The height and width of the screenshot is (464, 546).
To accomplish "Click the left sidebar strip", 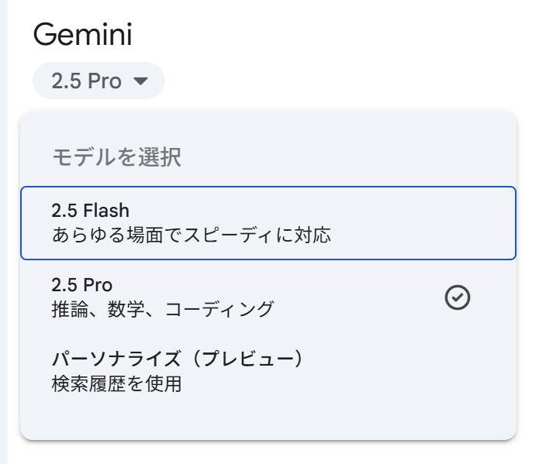I will click(x=3, y=232).
